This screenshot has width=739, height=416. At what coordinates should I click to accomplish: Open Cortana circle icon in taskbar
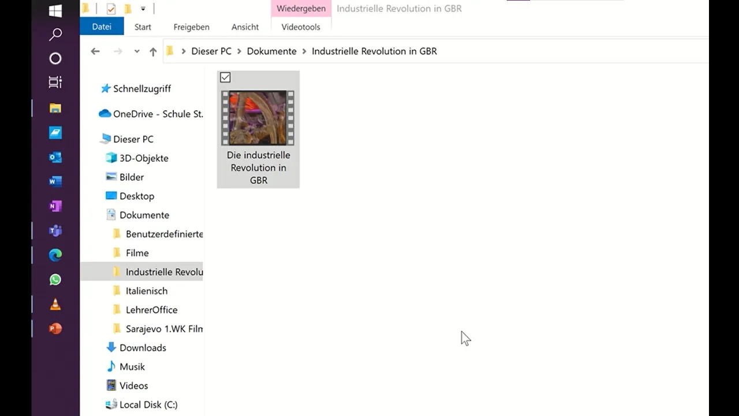(x=55, y=58)
